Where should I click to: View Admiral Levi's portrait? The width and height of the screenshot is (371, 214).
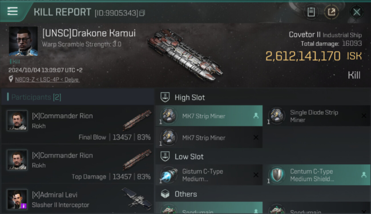tap(17, 199)
